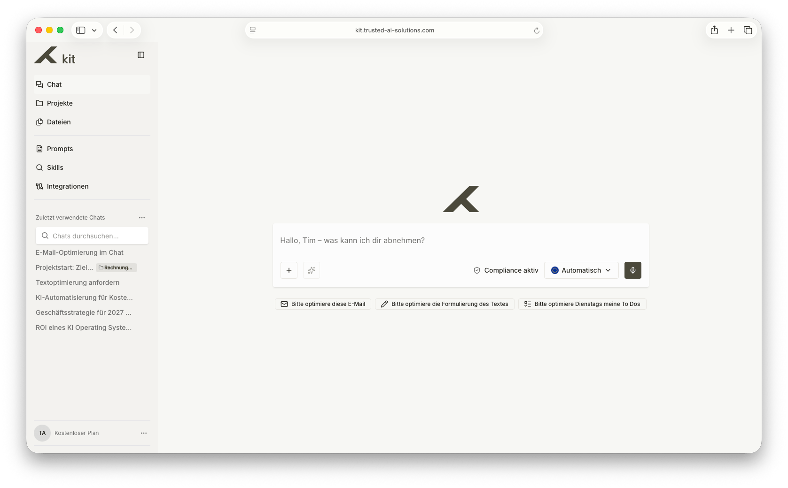Click 'Bitte optimiere Dienstags meine To Dos' suggestion
The width and height of the screenshot is (788, 488).
582,304
